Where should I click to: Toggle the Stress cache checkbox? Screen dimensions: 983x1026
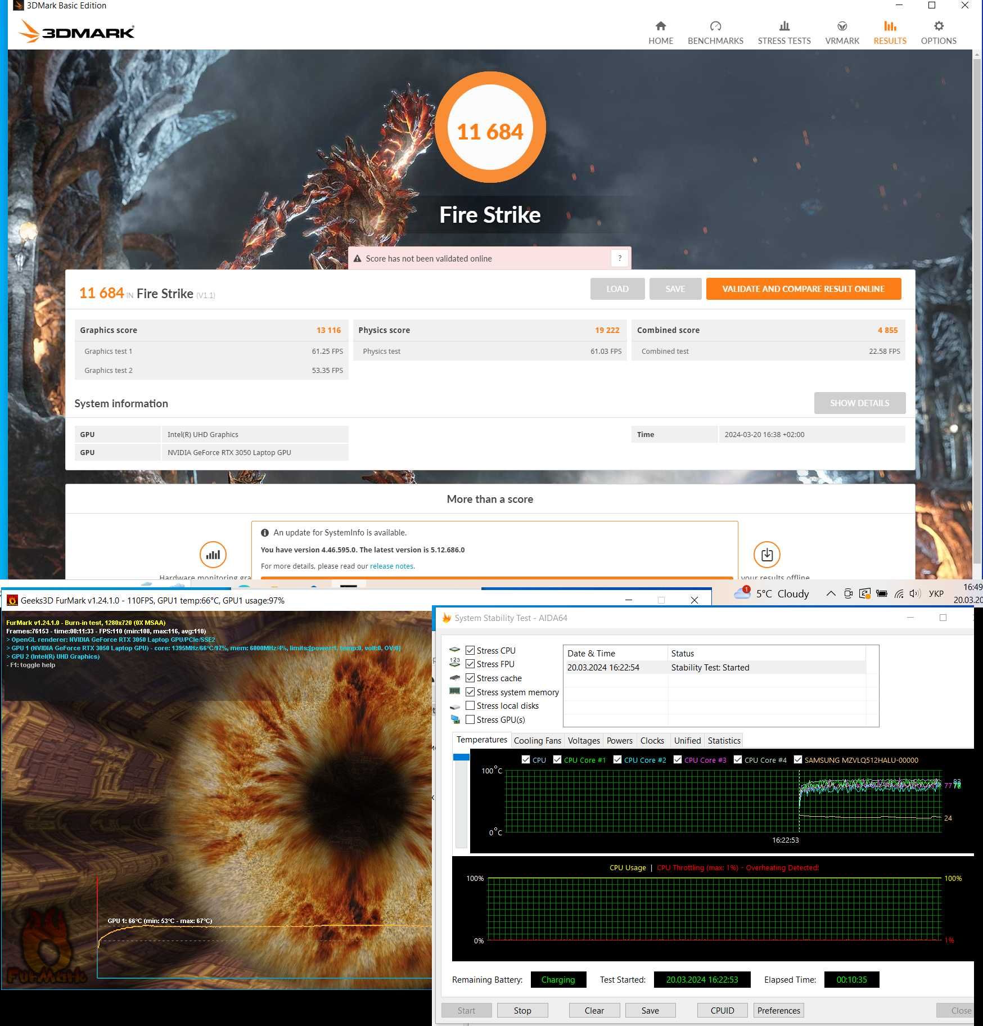(470, 678)
